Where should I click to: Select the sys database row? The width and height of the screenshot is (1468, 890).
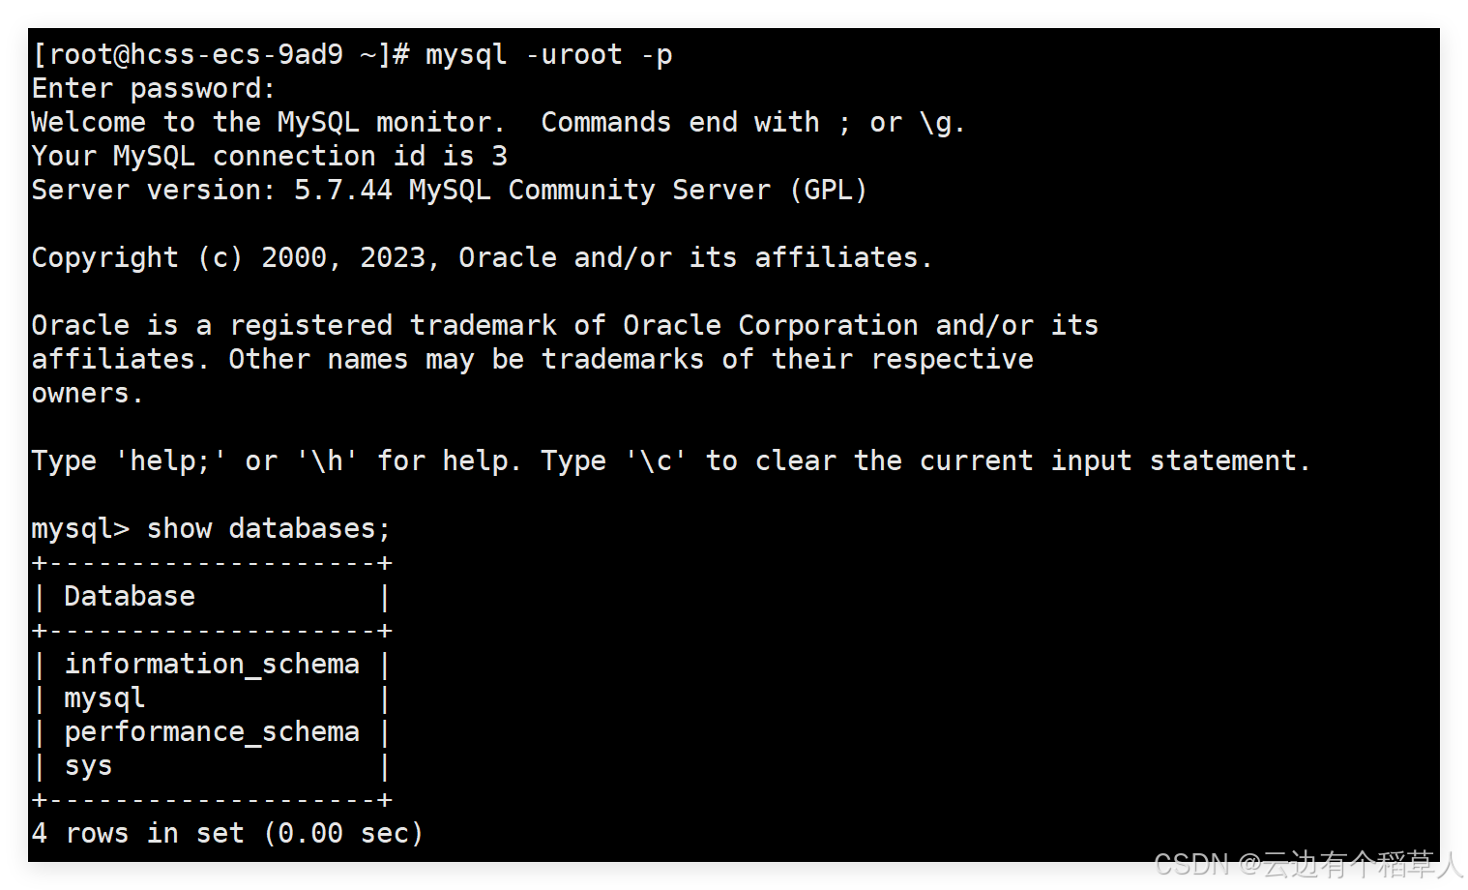(212, 766)
